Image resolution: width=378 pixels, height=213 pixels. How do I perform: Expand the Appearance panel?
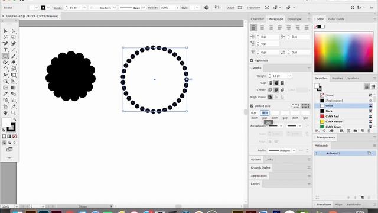coord(259,176)
